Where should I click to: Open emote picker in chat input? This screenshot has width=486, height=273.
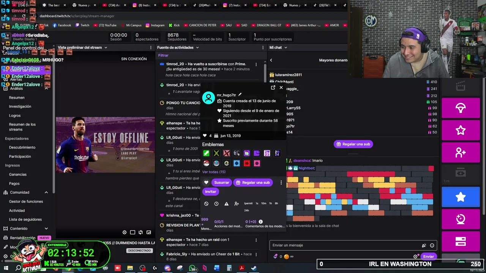(x=432, y=245)
